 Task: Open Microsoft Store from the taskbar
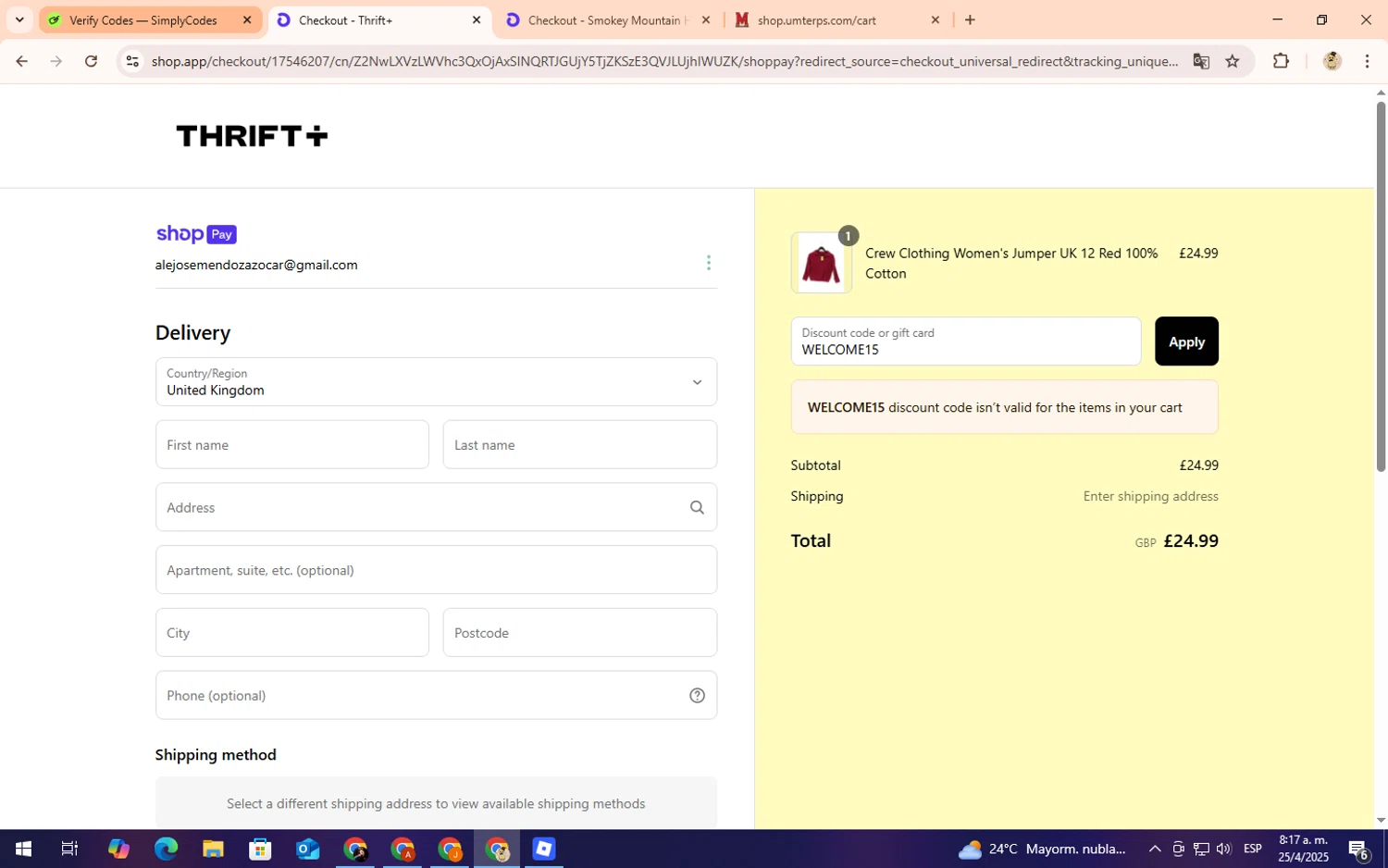pos(260,849)
